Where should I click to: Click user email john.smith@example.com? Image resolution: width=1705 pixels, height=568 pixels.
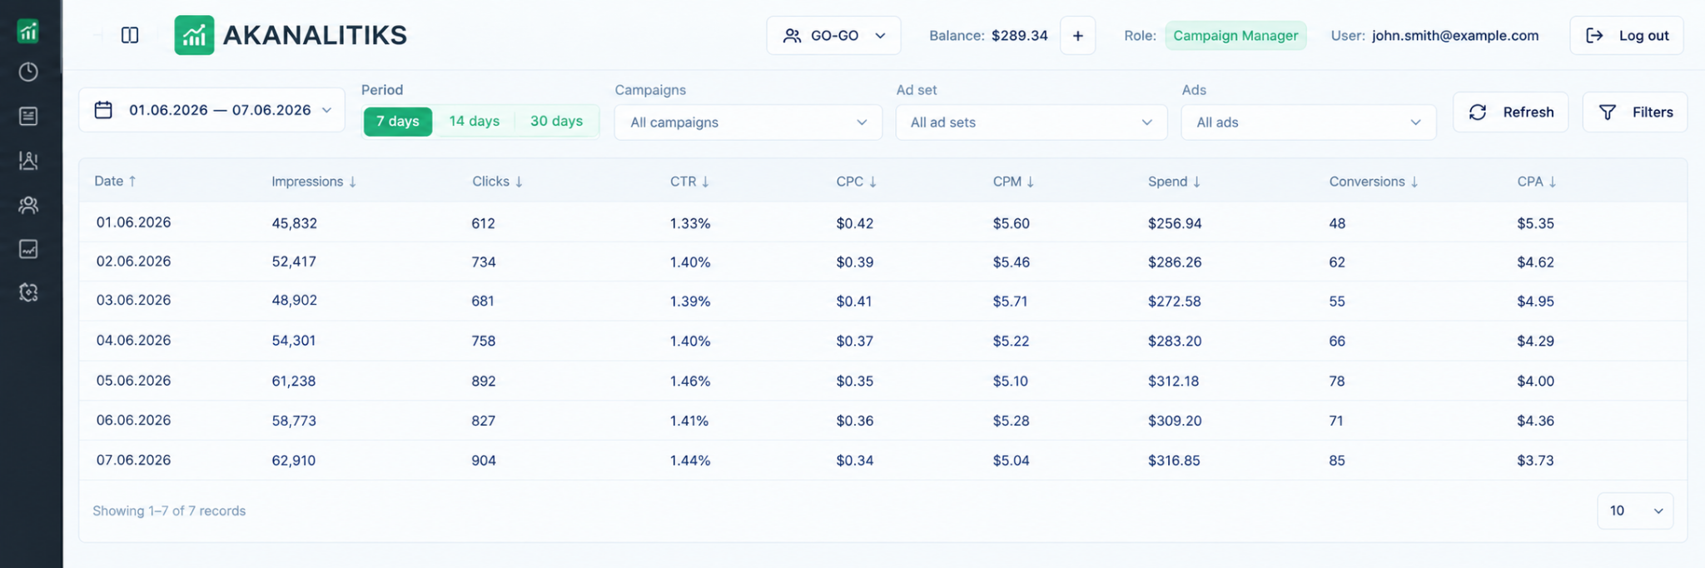point(1455,36)
